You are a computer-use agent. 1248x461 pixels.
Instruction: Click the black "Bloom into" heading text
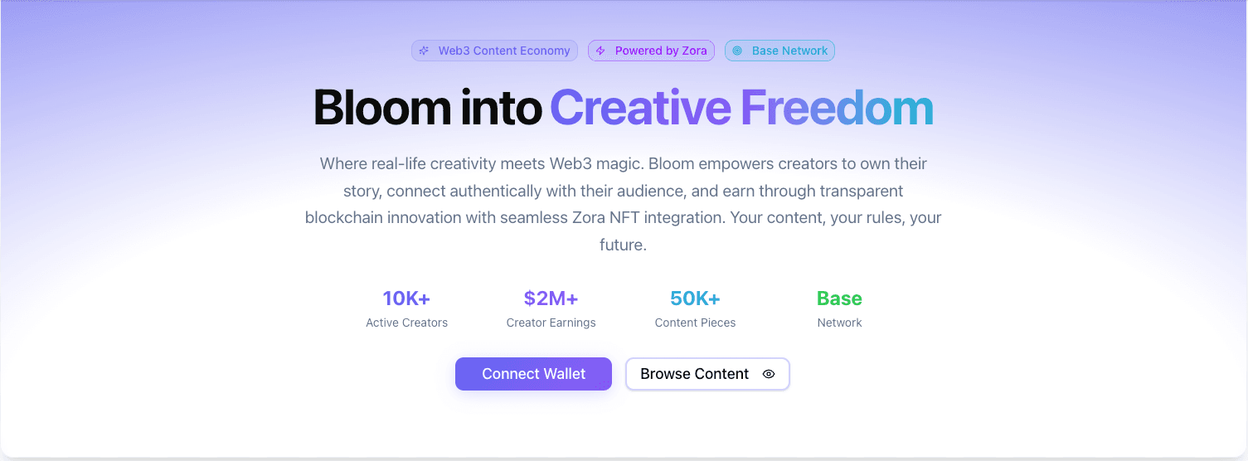[x=427, y=108]
